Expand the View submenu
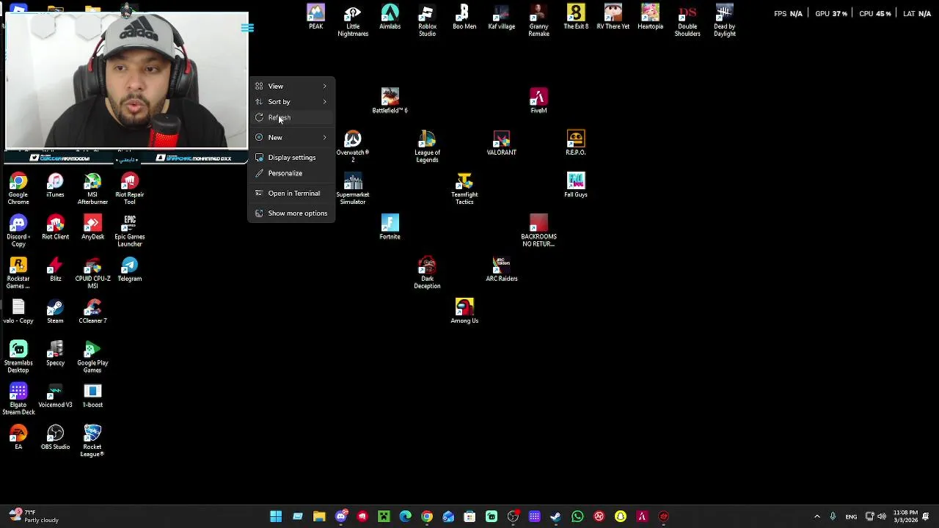 pos(291,86)
